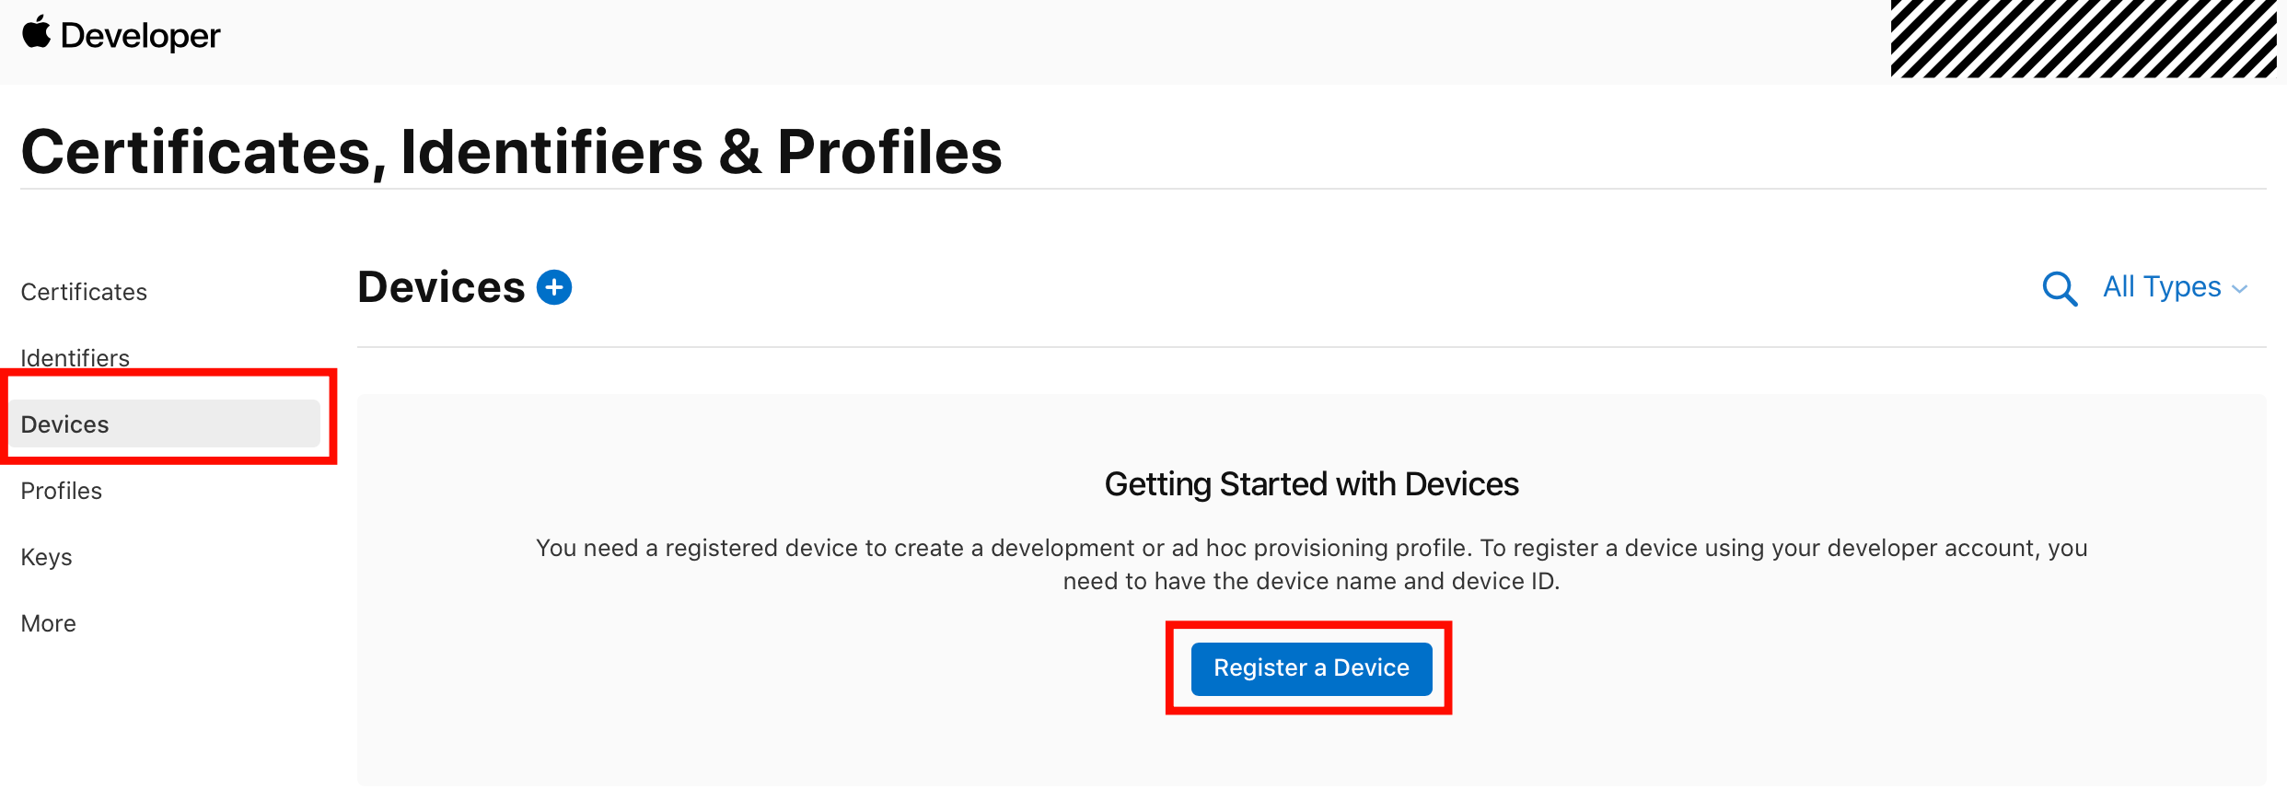
Task: Select Devices in the sidebar
Action: click(x=166, y=423)
